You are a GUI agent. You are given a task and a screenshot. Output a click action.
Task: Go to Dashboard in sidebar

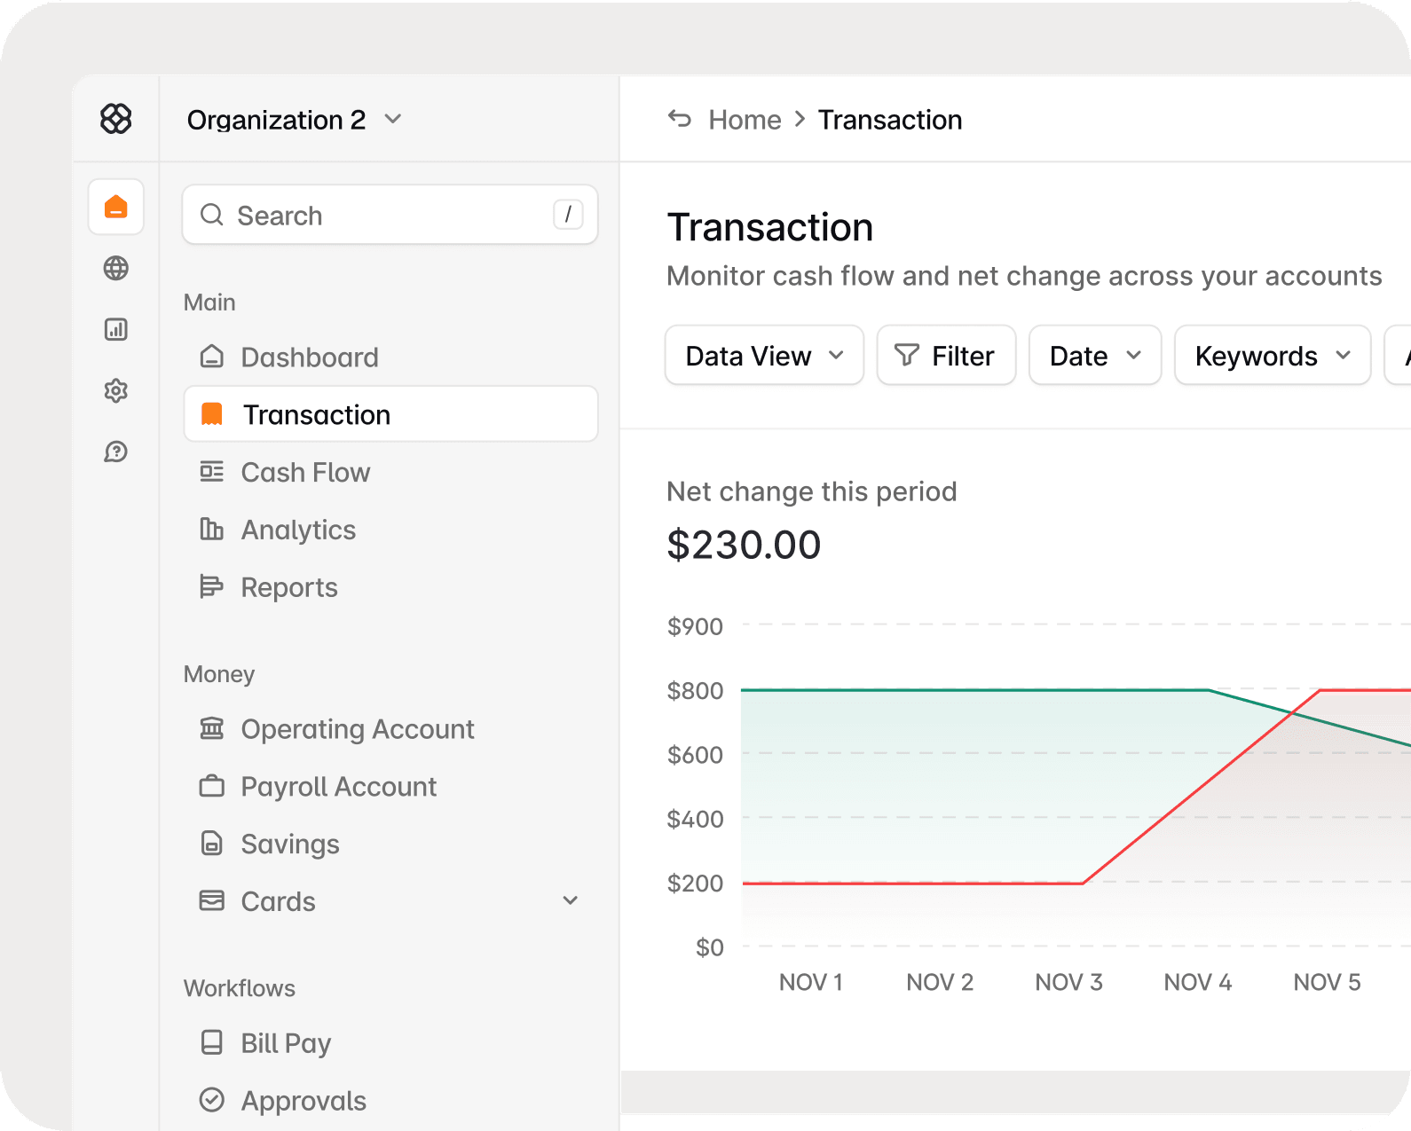(310, 357)
